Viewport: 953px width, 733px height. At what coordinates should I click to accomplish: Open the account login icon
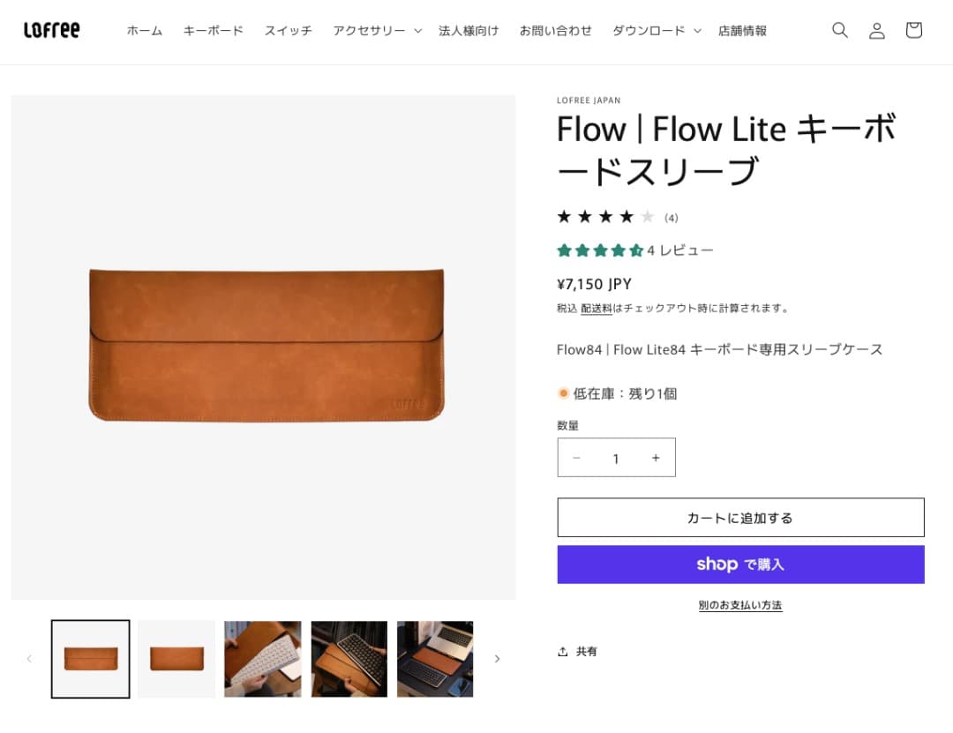point(876,30)
